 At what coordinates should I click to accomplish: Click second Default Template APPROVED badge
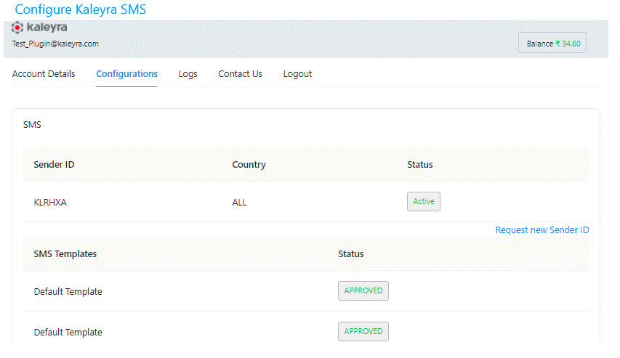(363, 332)
